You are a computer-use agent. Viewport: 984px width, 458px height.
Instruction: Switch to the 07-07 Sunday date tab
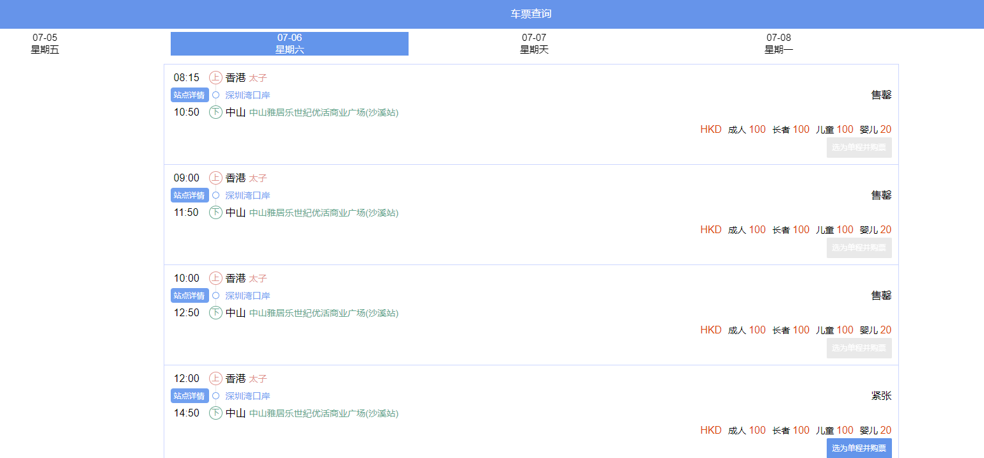point(534,43)
